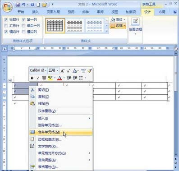Open the 边框 dropdown arrow
The width and height of the screenshot is (179, 171).
tap(124, 26)
